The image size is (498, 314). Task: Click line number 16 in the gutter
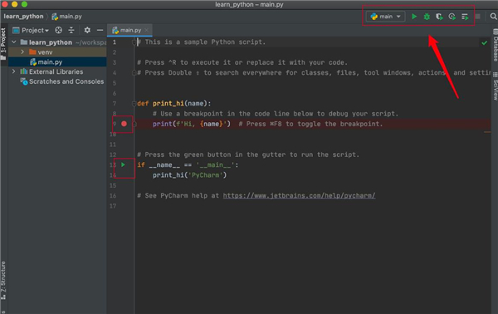click(x=113, y=195)
